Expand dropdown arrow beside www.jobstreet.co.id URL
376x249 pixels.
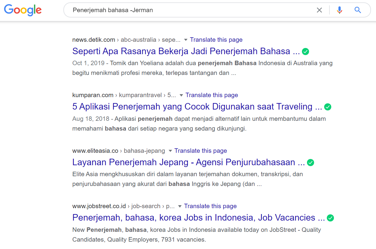click(x=180, y=206)
